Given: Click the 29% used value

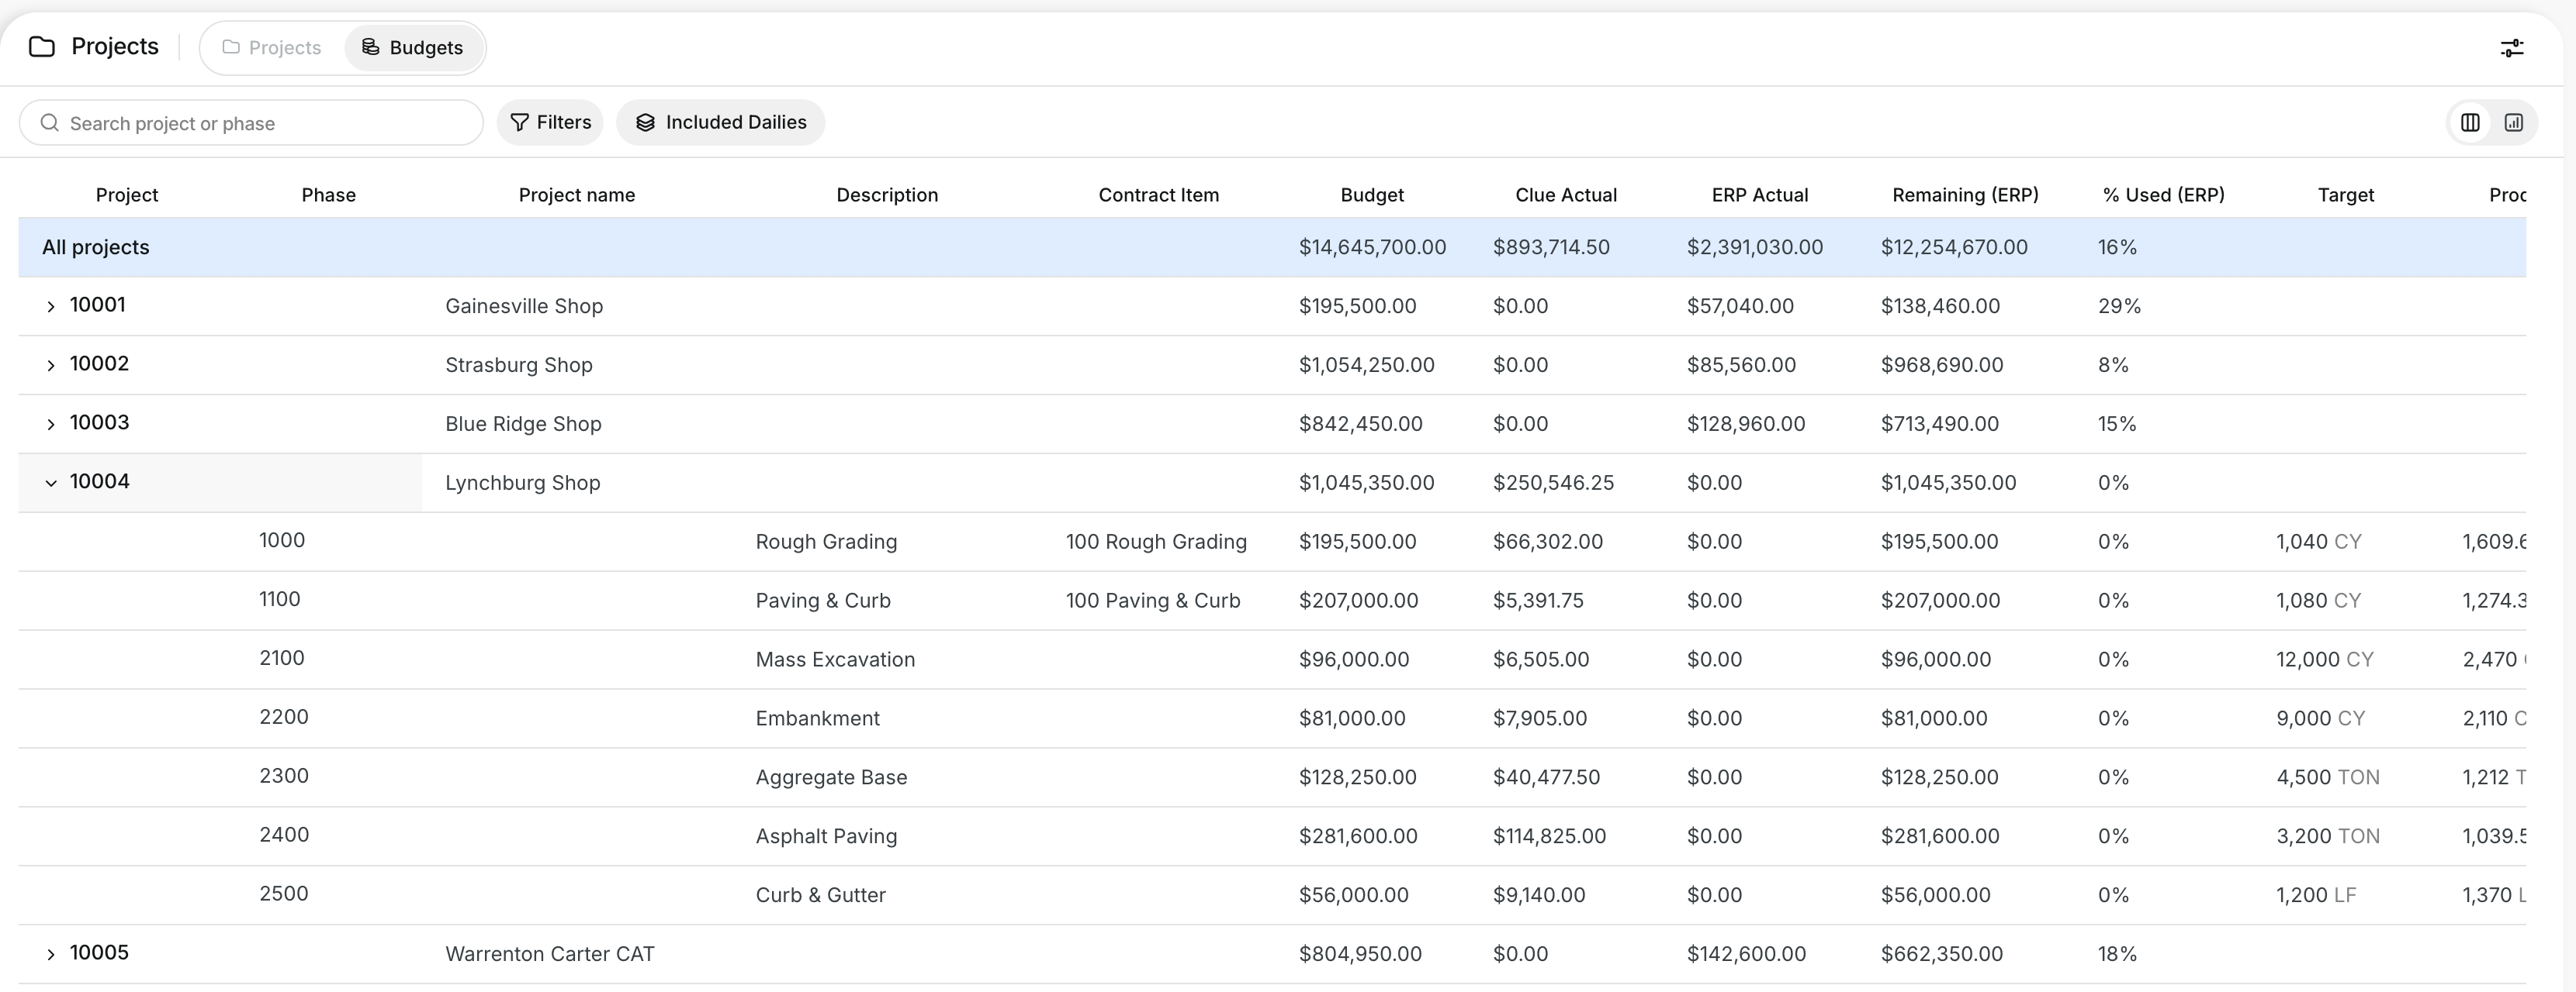Looking at the screenshot, I should click(2119, 305).
